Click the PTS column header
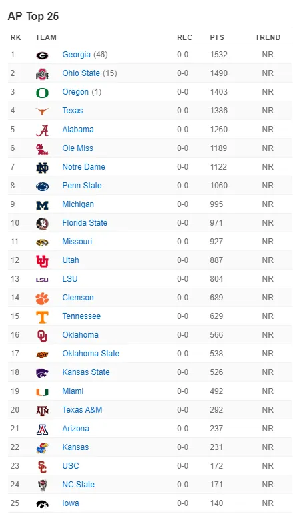The image size is (293, 514). [x=217, y=37]
